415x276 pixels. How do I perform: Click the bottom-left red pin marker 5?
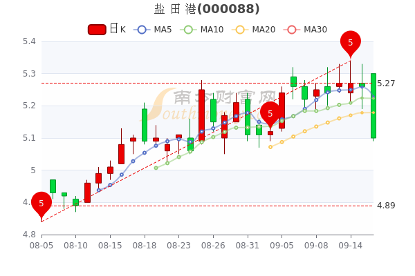pos(41,204)
